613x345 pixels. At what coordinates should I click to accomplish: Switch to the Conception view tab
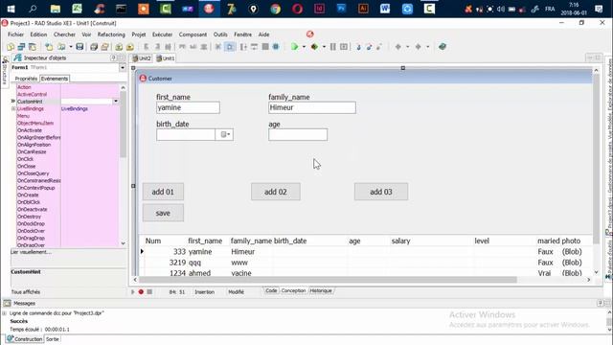293,291
